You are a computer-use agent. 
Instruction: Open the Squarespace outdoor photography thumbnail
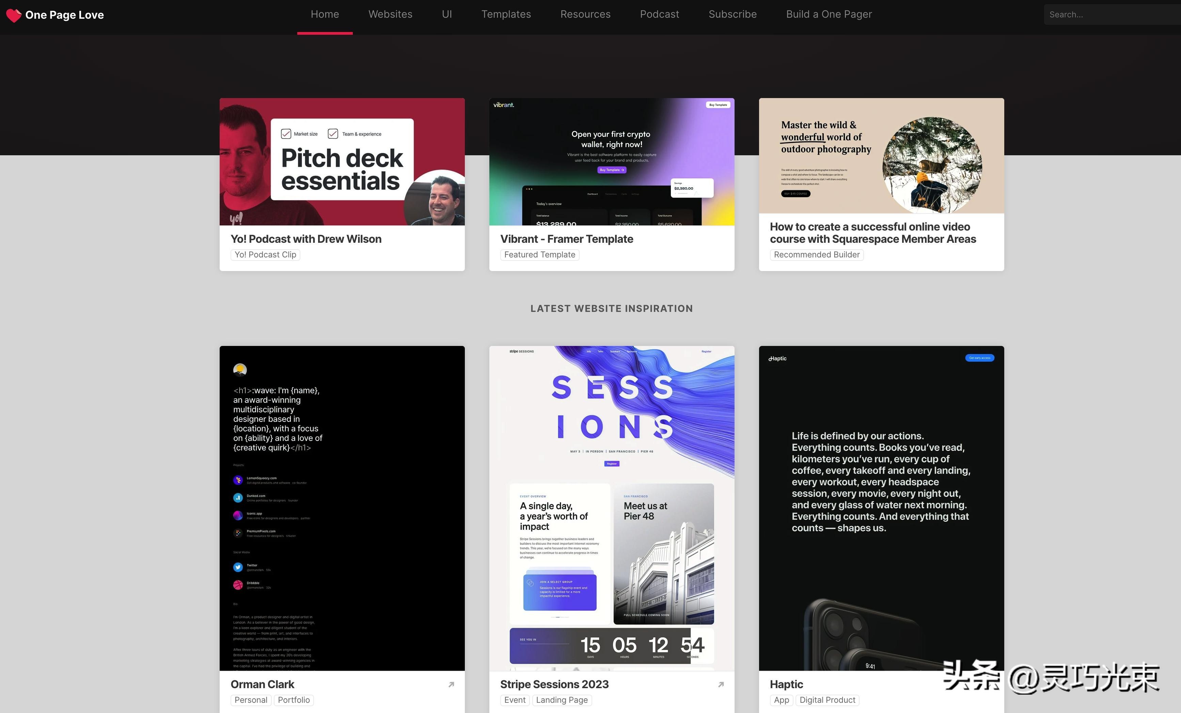881,156
